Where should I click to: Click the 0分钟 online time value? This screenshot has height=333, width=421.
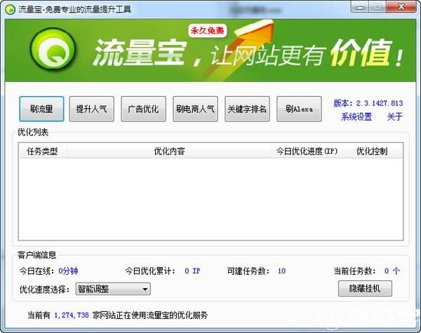[x=68, y=271]
